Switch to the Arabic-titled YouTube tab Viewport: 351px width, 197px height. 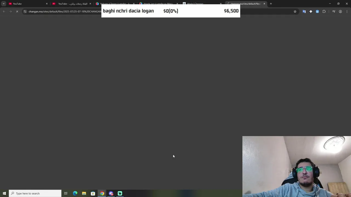tap(71, 4)
